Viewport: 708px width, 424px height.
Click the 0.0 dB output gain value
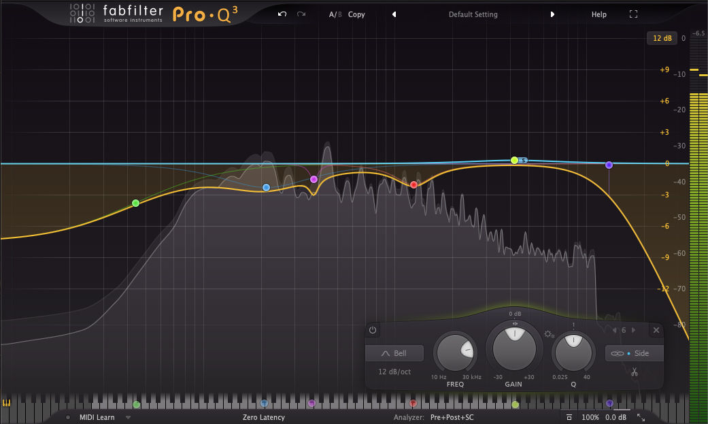point(616,417)
